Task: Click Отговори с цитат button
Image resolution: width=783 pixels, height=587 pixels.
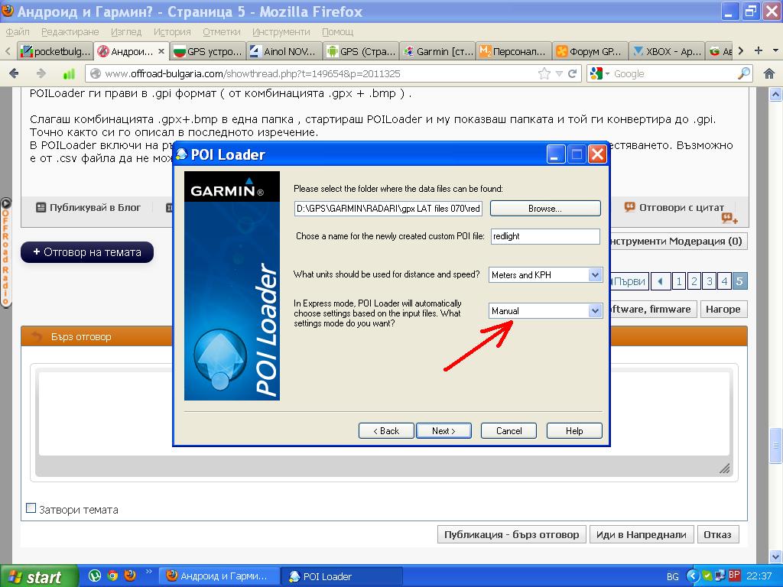Action: coord(674,207)
